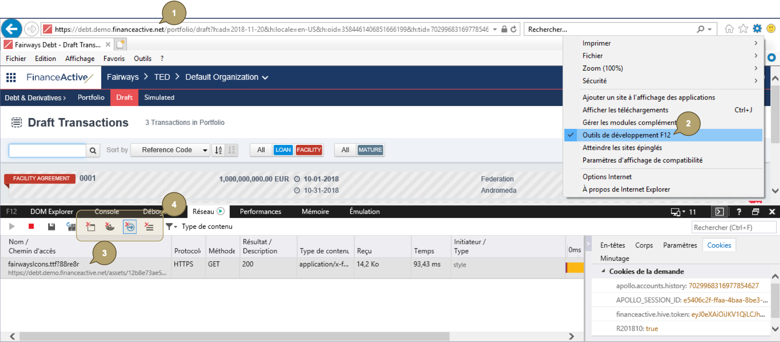Sort descending with the Z-A icon
780x342 pixels.
[x=232, y=150]
